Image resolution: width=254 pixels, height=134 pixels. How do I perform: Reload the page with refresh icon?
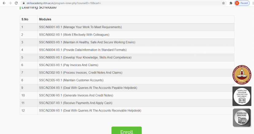point(16,3)
